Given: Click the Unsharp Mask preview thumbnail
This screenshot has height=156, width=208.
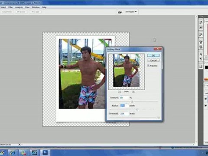Looking at the screenshot, I should point(127,71).
